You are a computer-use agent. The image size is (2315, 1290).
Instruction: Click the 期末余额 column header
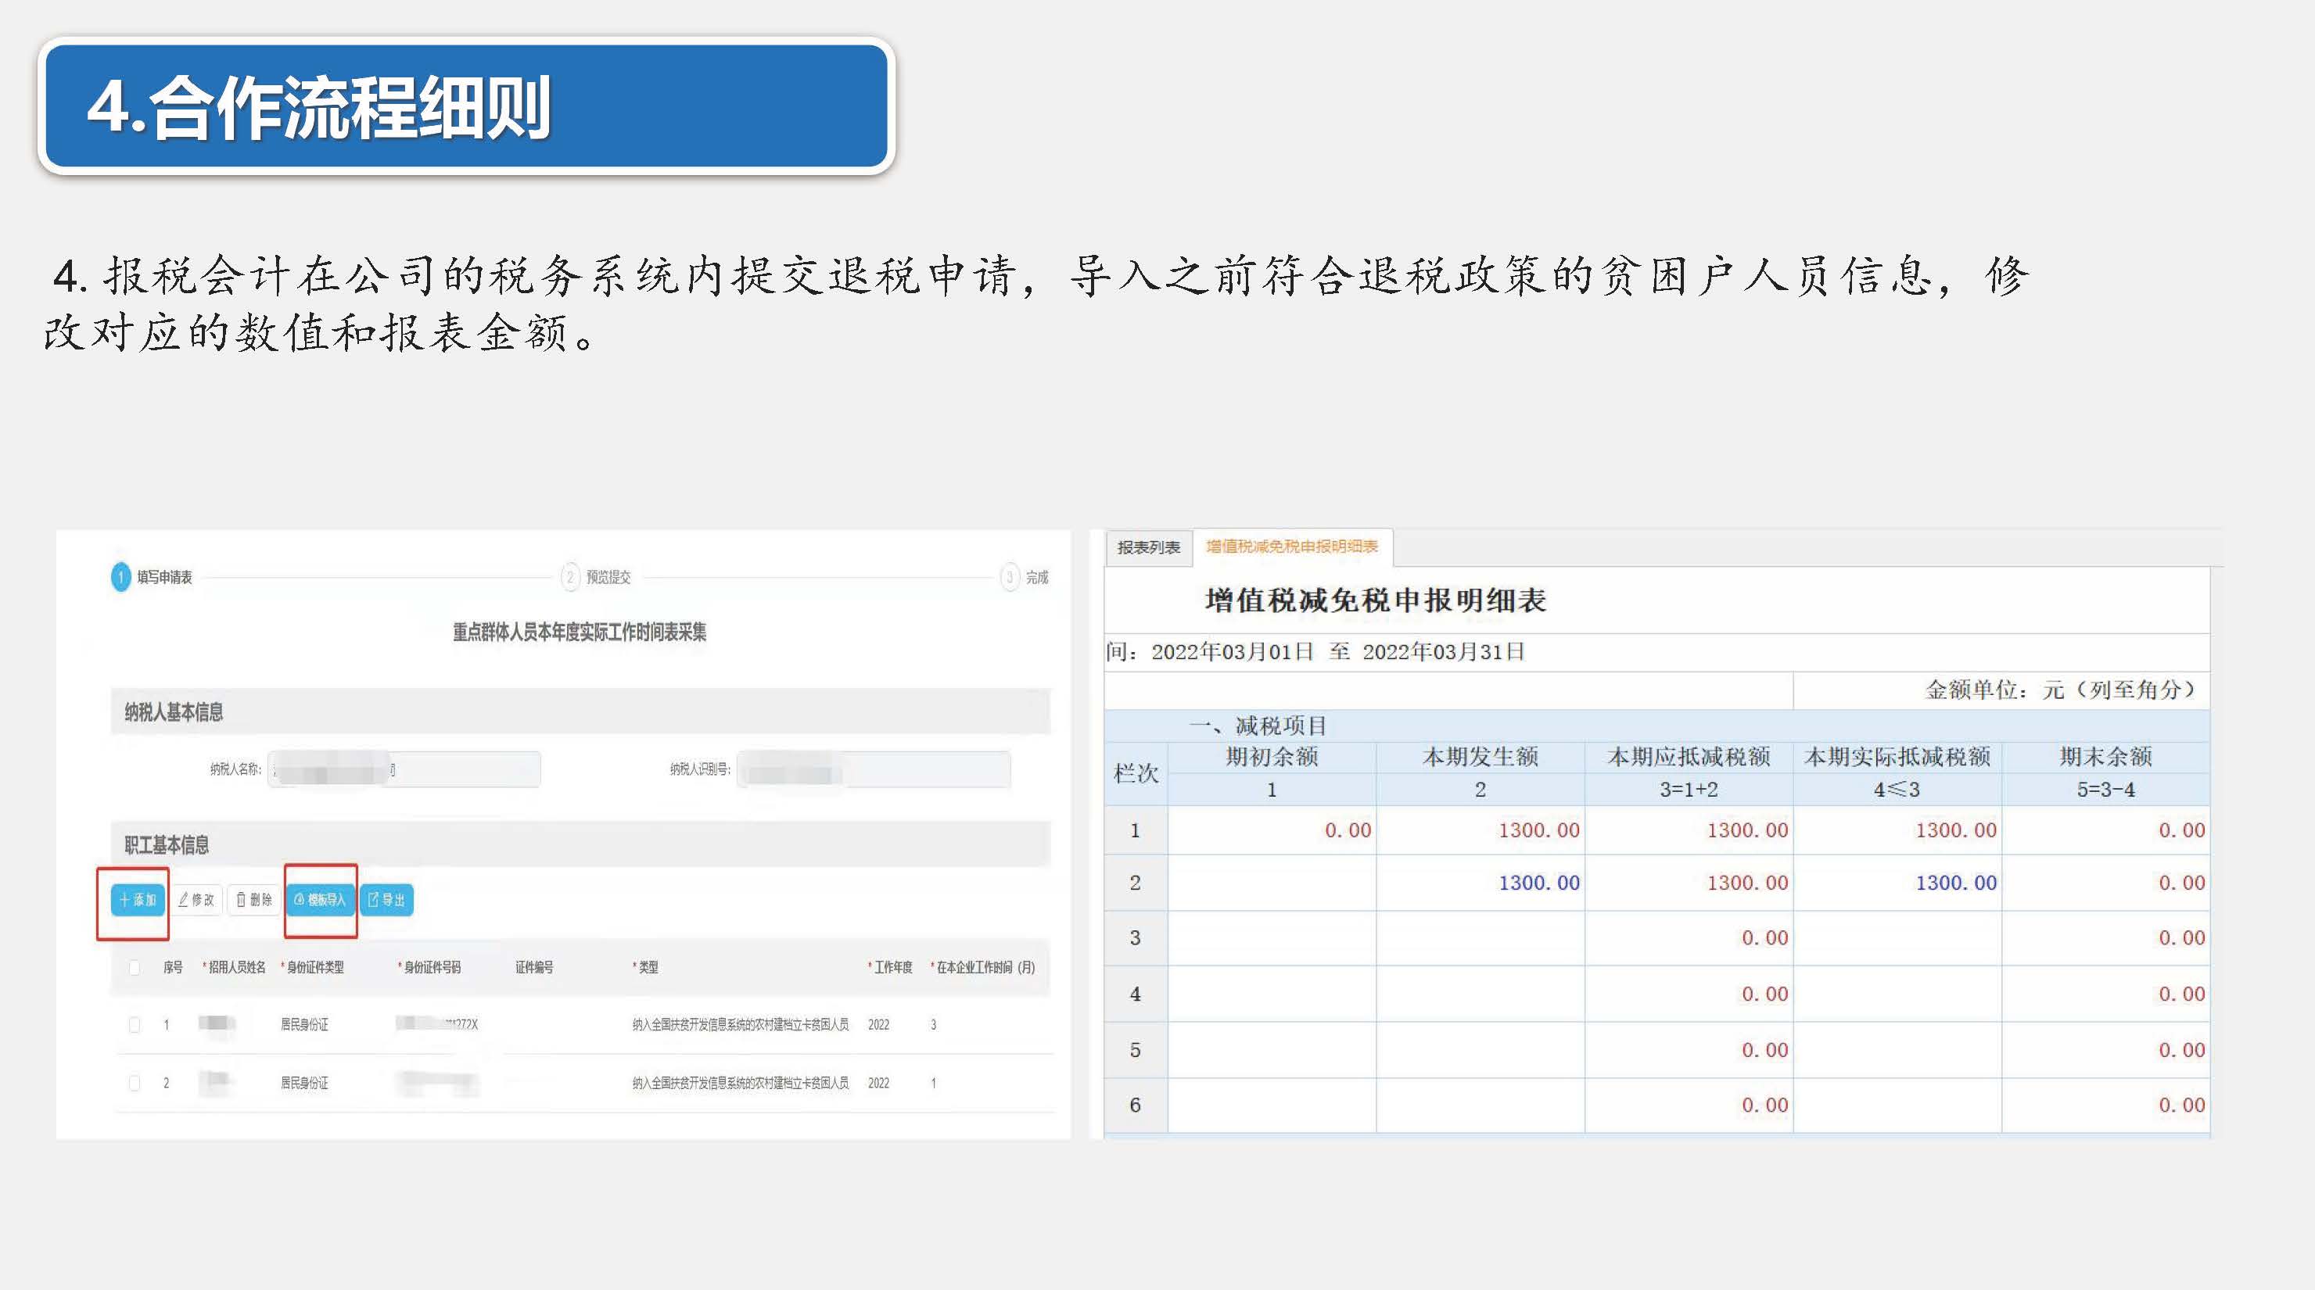2105,758
